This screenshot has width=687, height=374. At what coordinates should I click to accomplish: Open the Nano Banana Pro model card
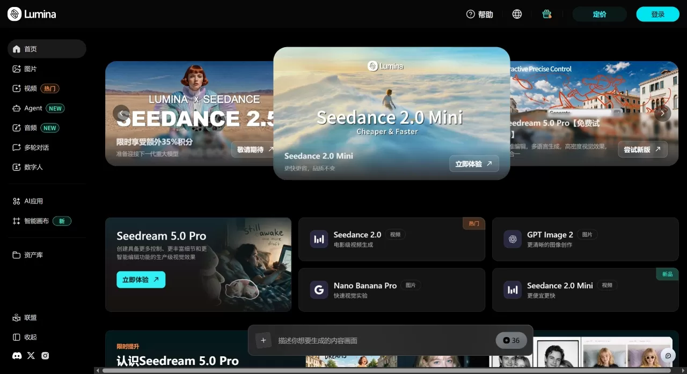coord(392,290)
